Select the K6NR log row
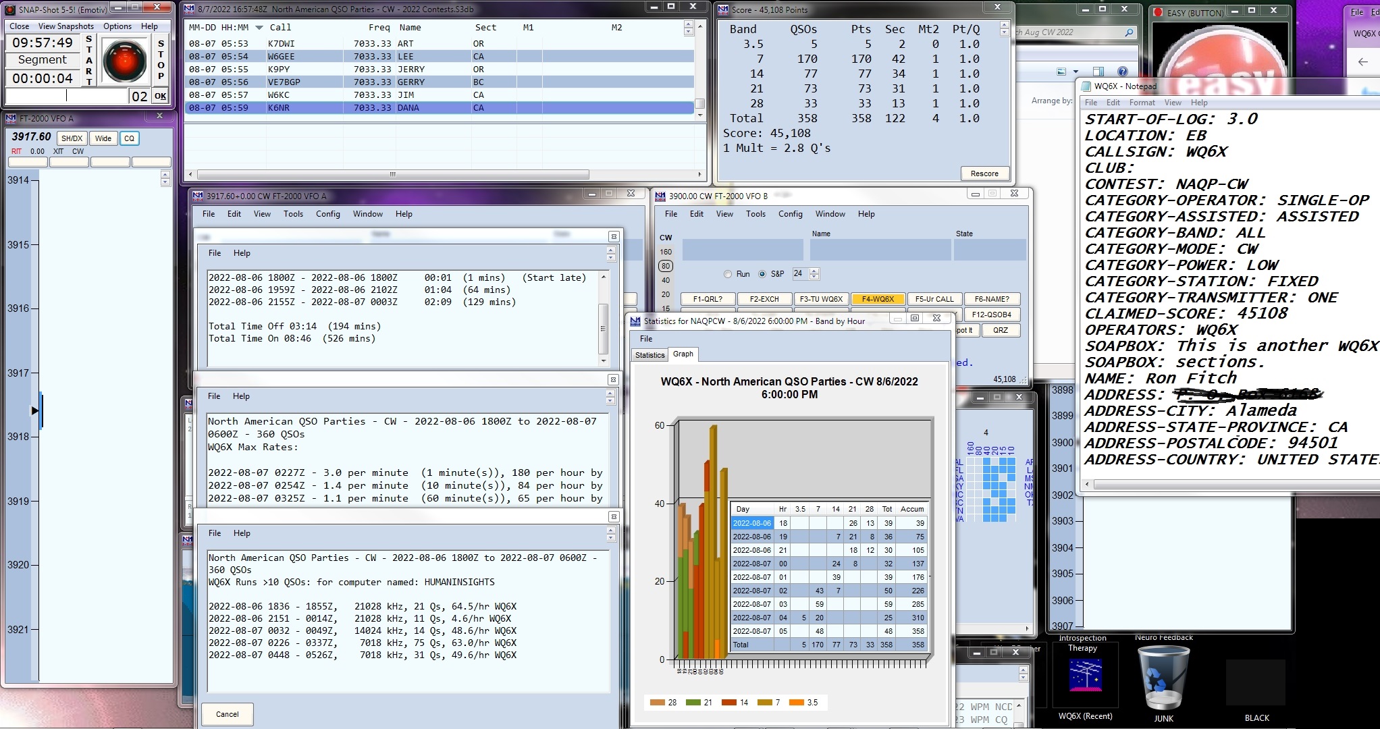The width and height of the screenshot is (1380, 729). pos(440,108)
